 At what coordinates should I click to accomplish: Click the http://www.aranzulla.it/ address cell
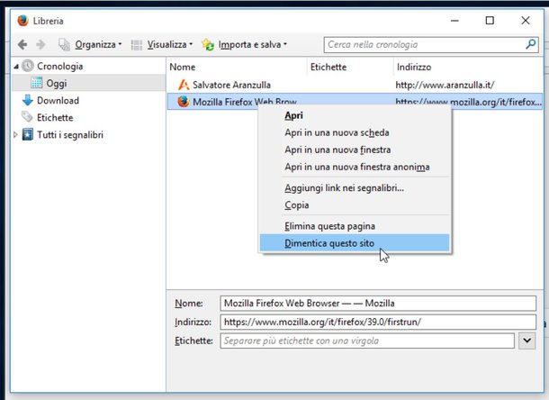coord(445,85)
